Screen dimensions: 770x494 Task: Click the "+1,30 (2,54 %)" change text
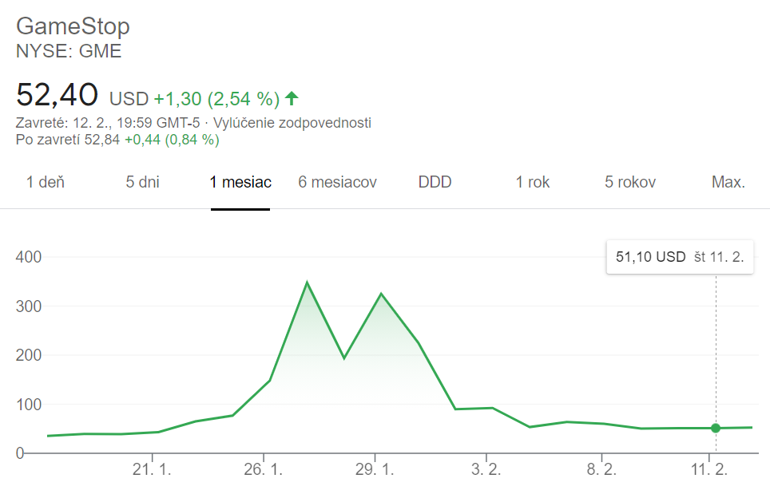pos(216,99)
